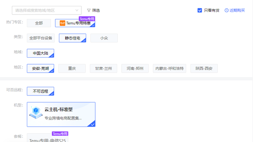Open the 筛选 filter option

click(x=96, y=11)
